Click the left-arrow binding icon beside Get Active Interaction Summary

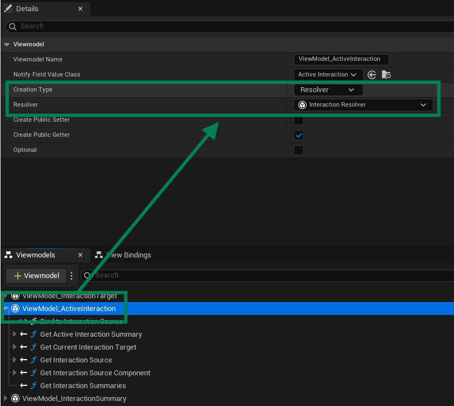23,334
